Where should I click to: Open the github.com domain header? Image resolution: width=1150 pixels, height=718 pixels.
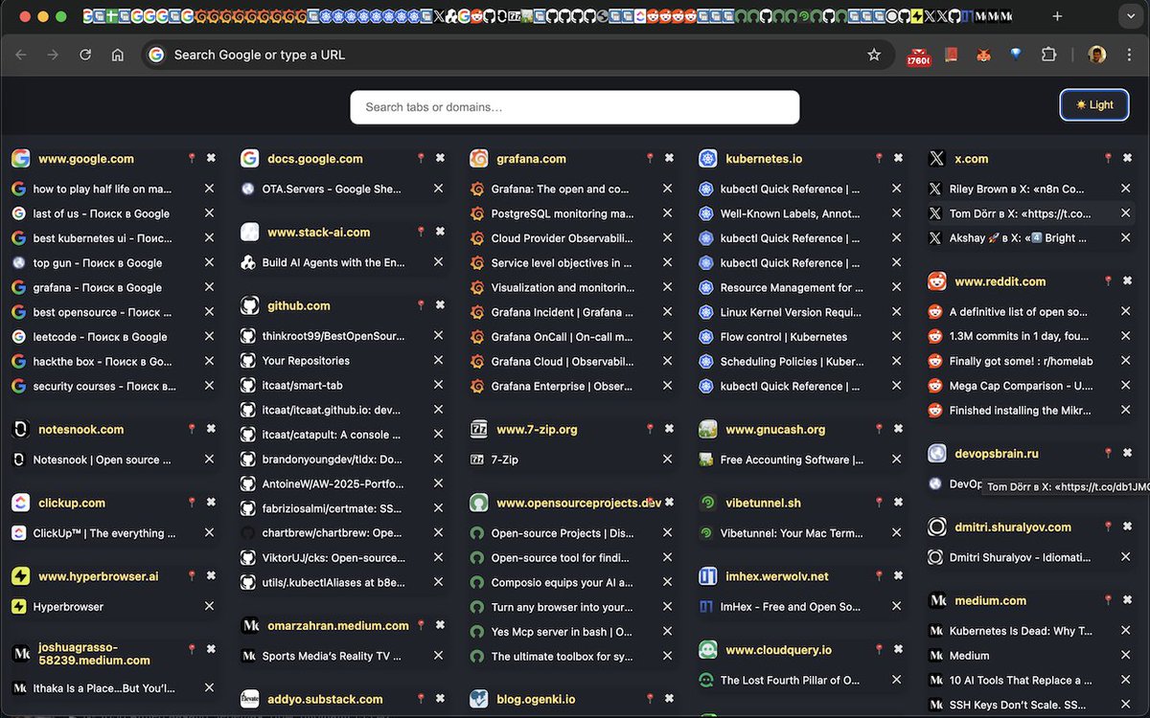click(x=298, y=306)
